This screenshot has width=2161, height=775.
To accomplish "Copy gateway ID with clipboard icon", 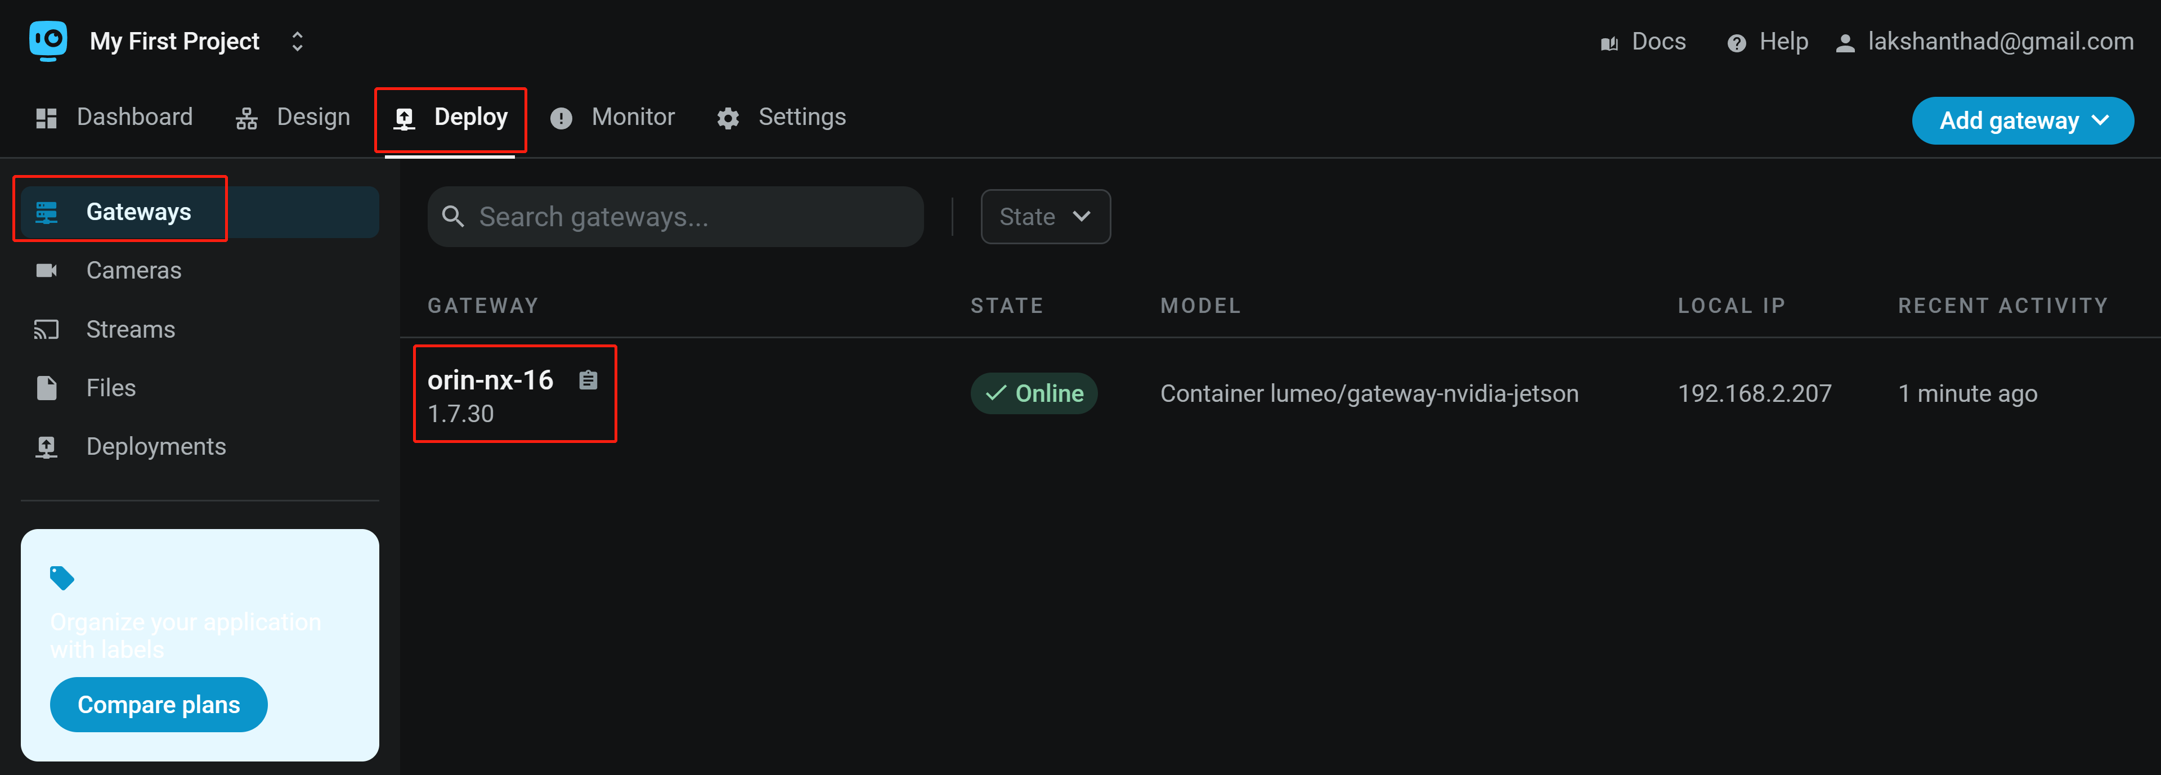I will (588, 380).
